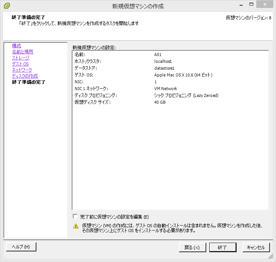
Task: Go to the 構成 step link
Action: point(17,46)
